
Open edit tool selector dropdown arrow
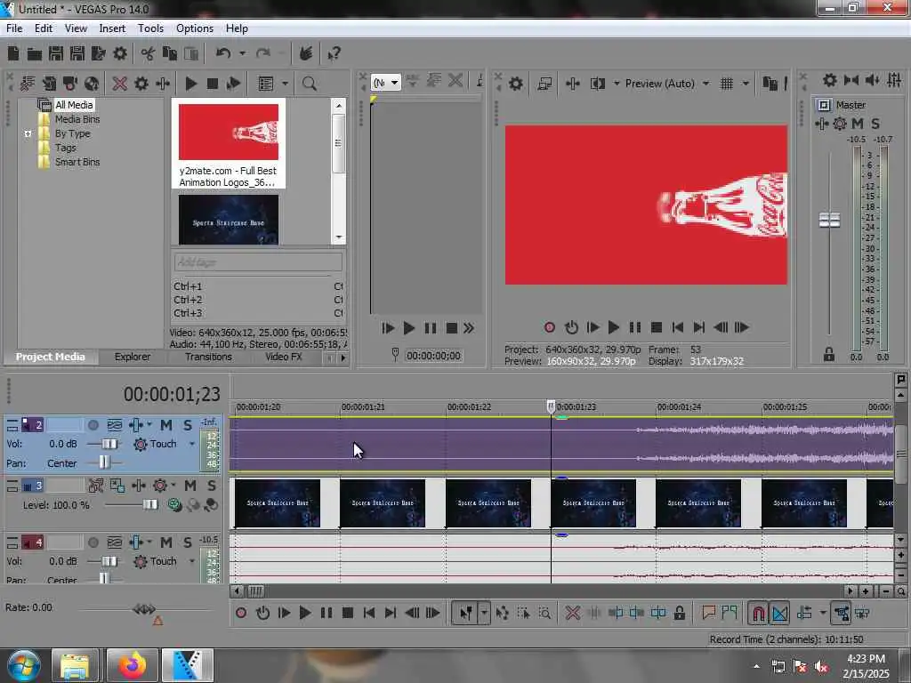(484, 613)
